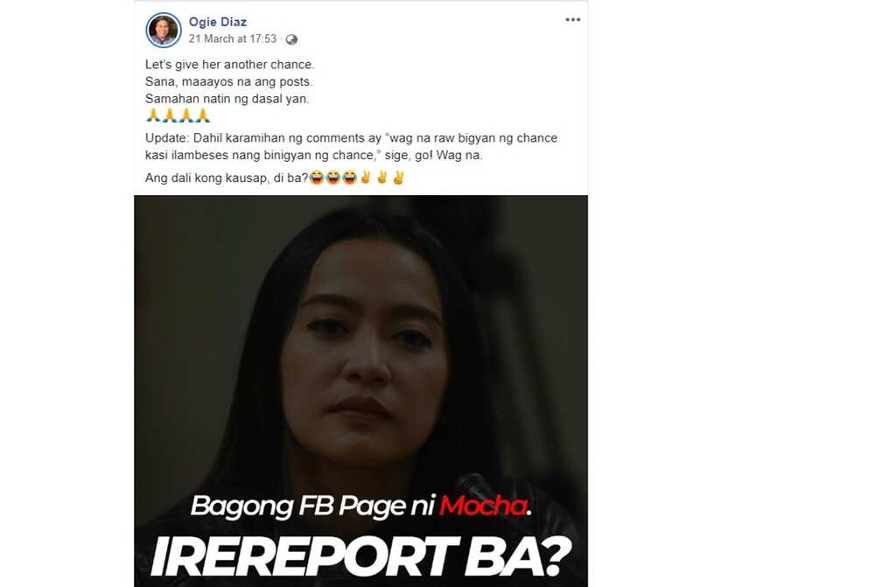
Task: Open Ogie Diaz's profile picture
Action: click(x=164, y=30)
